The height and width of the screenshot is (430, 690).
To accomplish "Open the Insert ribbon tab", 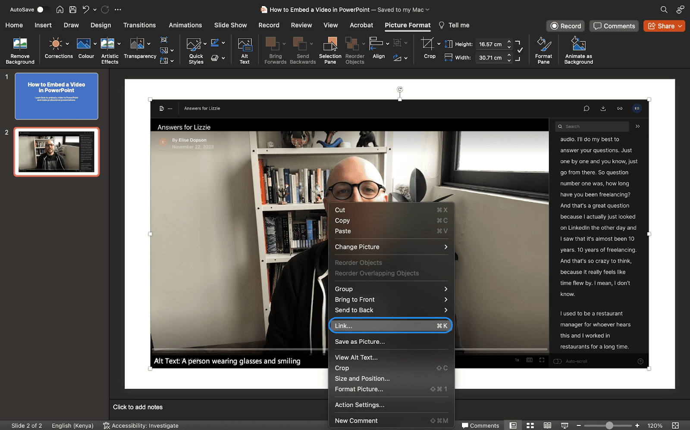I will click(x=43, y=25).
